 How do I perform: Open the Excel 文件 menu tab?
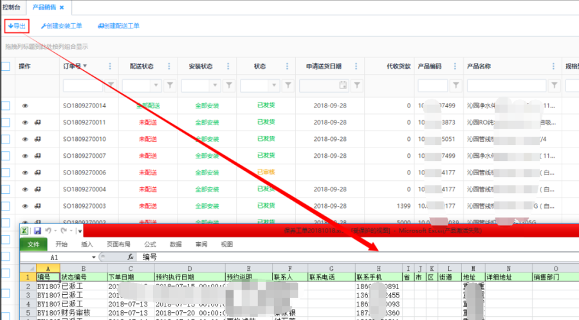33,244
